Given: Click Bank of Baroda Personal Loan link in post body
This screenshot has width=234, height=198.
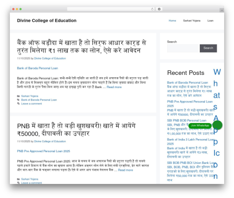Looking at the screenshot, I should 37,68.
